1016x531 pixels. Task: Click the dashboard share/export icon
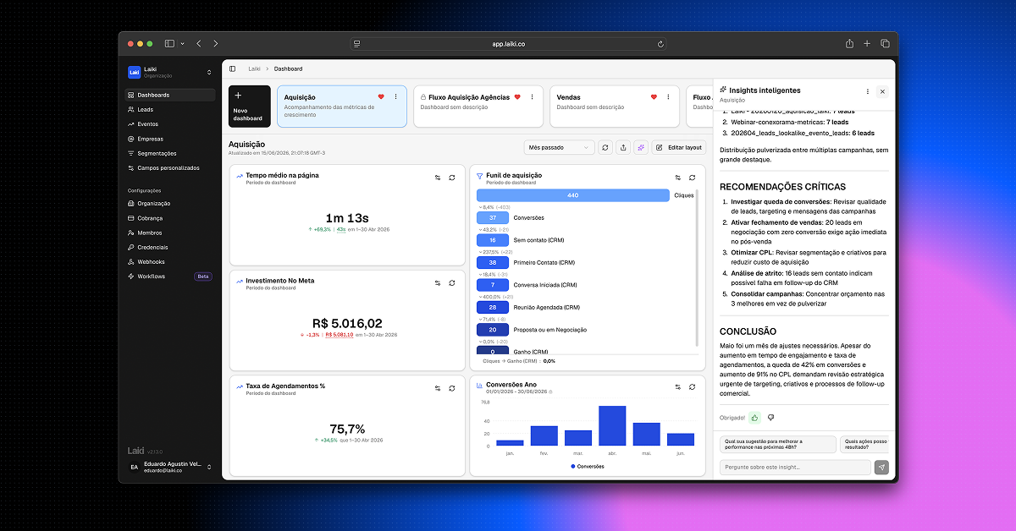coord(623,147)
